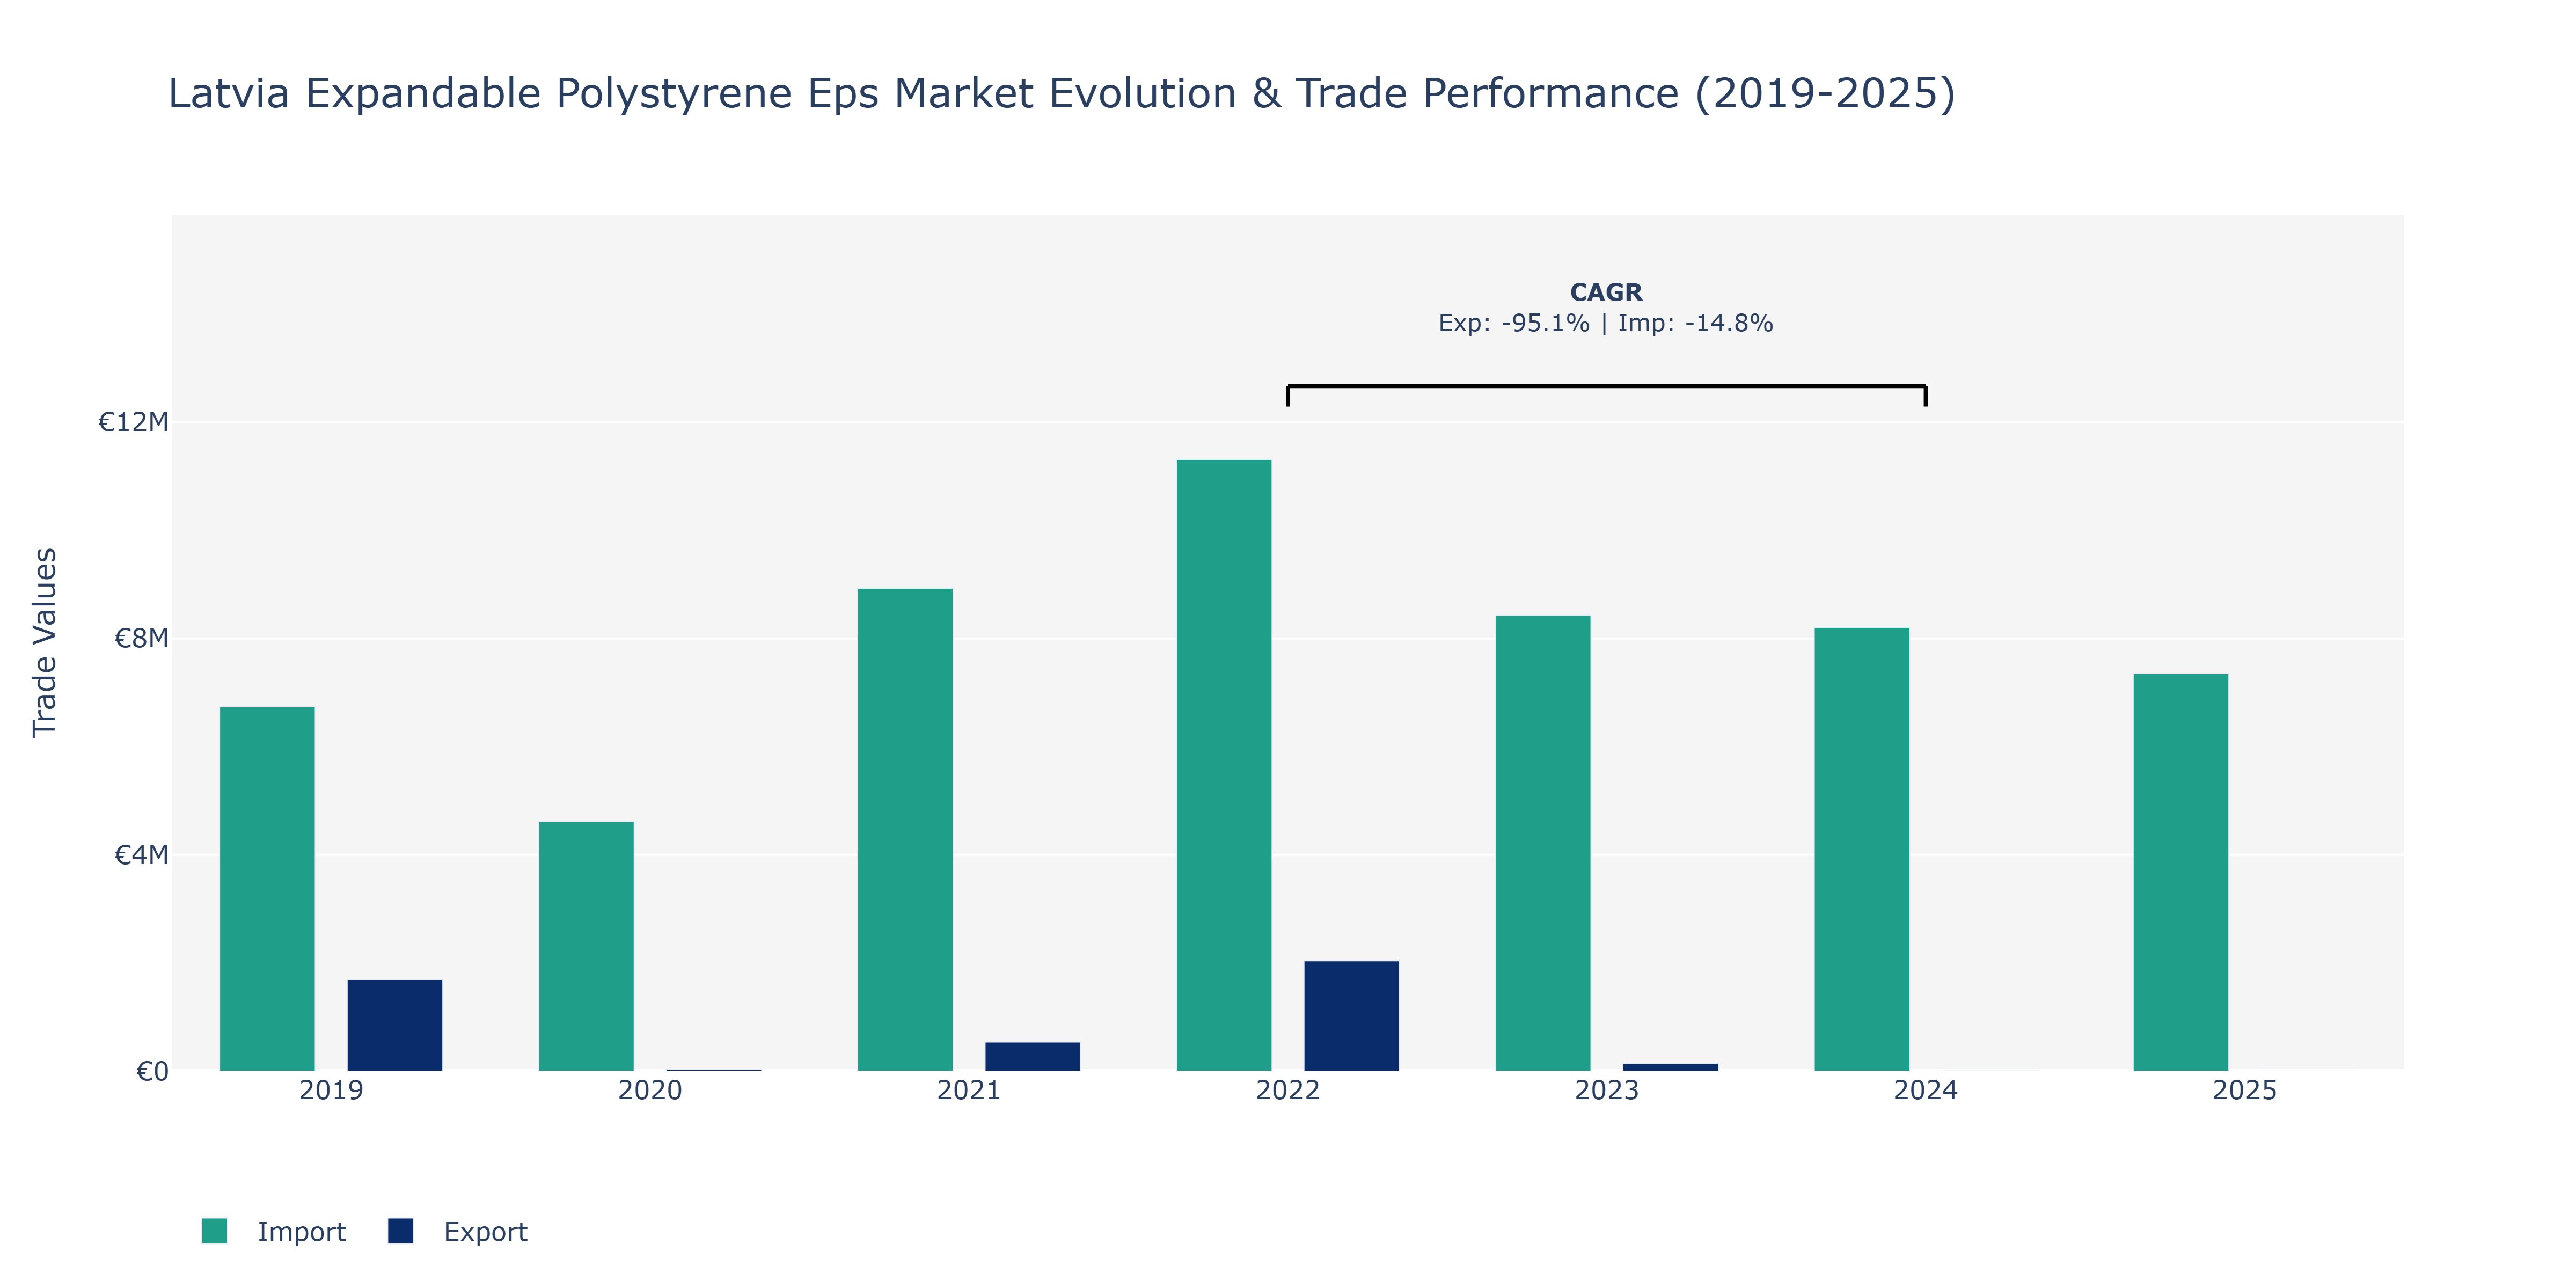Select the 2023 Export bar

1671,1067
